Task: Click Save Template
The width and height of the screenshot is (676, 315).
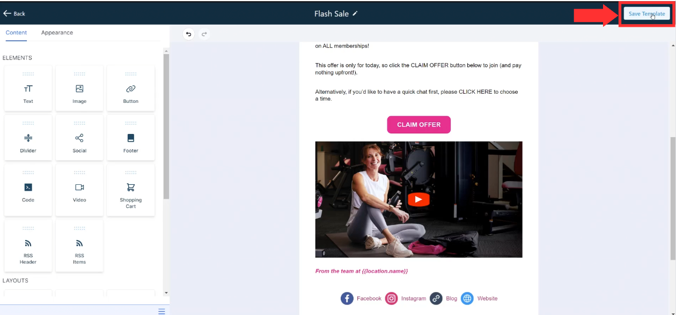Action: point(646,14)
